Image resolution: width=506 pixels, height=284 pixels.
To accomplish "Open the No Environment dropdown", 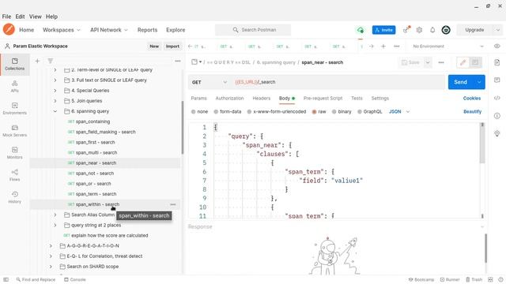I will point(448,47).
